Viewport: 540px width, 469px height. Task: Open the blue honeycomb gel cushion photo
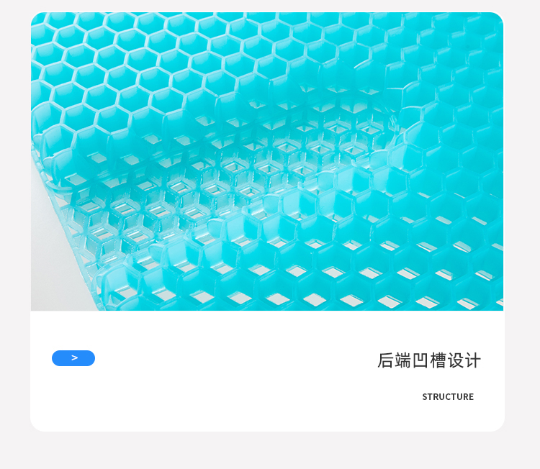click(x=267, y=161)
